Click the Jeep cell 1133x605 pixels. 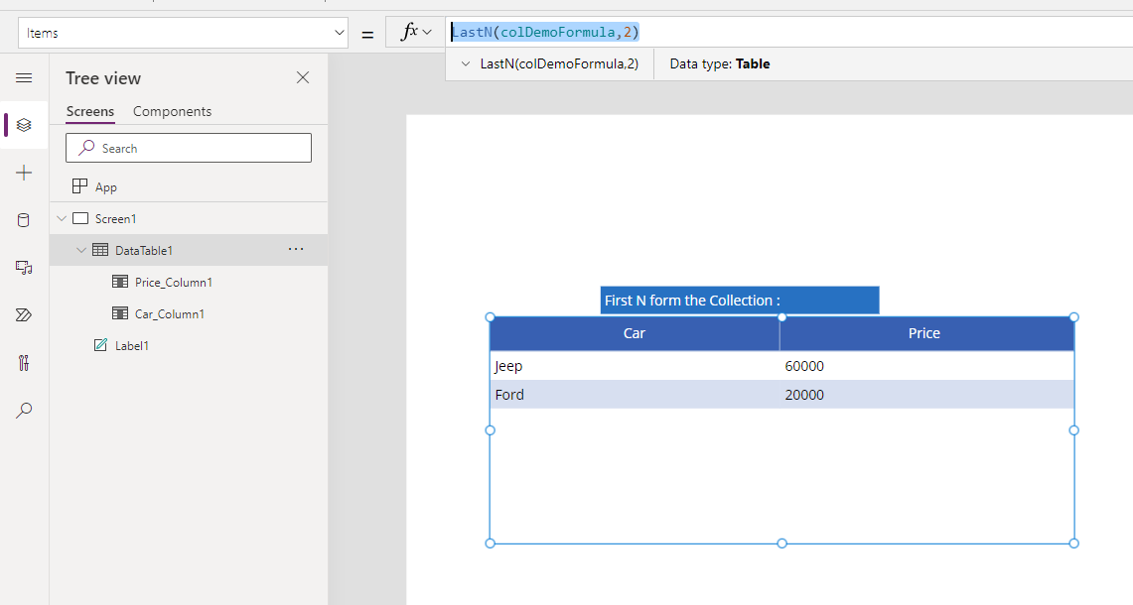pyautogui.click(x=635, y=366)
